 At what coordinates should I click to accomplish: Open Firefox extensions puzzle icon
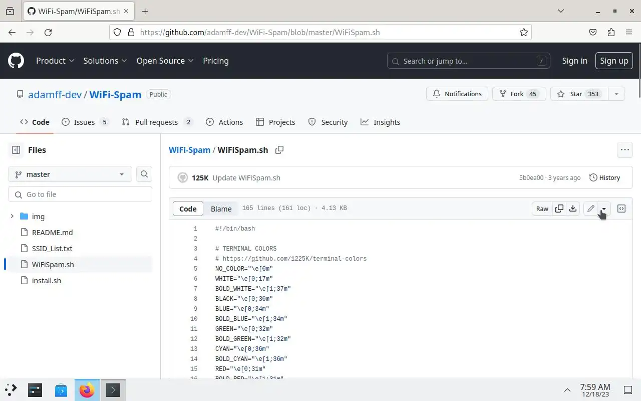[x=611, y=32]
